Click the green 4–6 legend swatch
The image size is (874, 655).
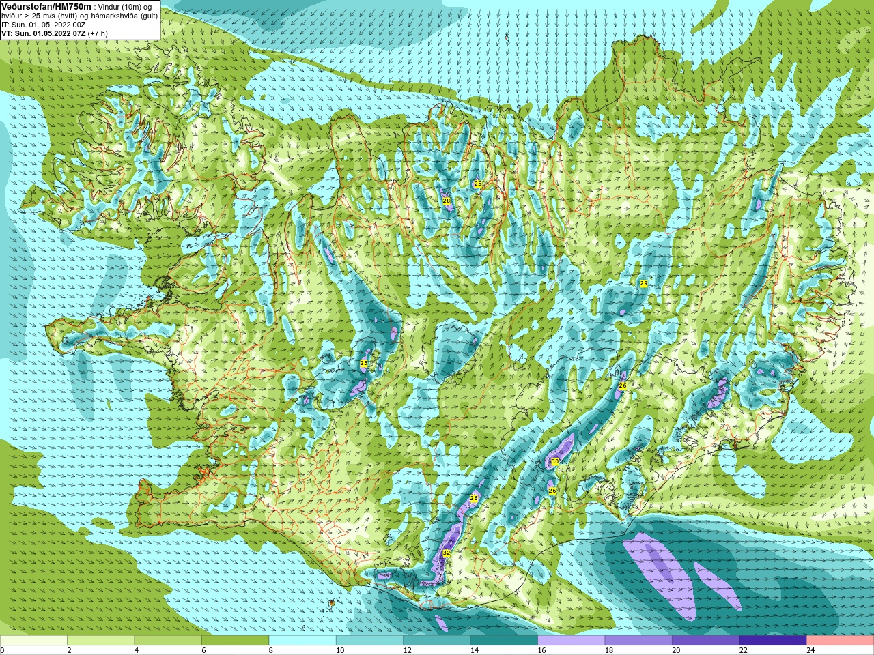(x=168, y=640)
